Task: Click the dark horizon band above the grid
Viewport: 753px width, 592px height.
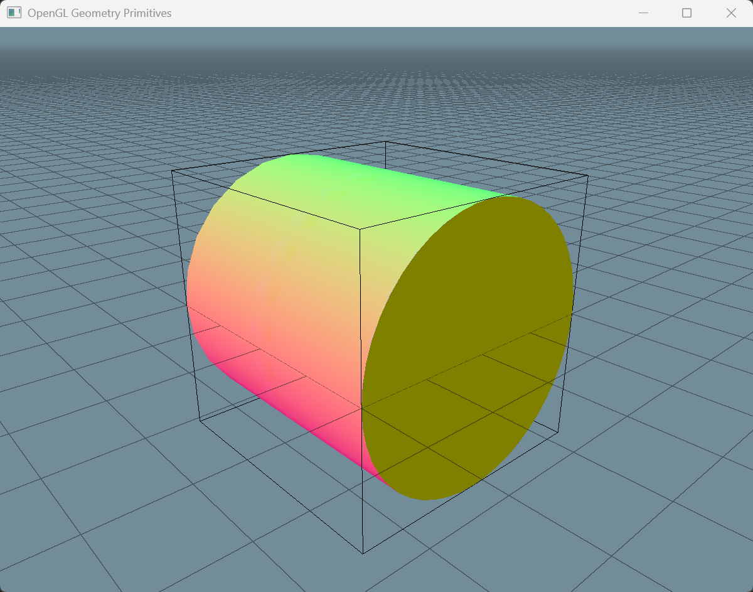Action: 376,60
